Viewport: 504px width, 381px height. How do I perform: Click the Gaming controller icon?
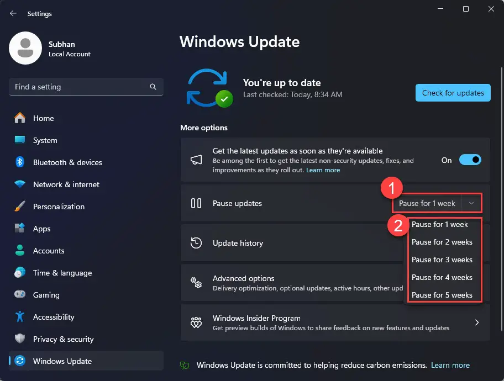(19, 294)
